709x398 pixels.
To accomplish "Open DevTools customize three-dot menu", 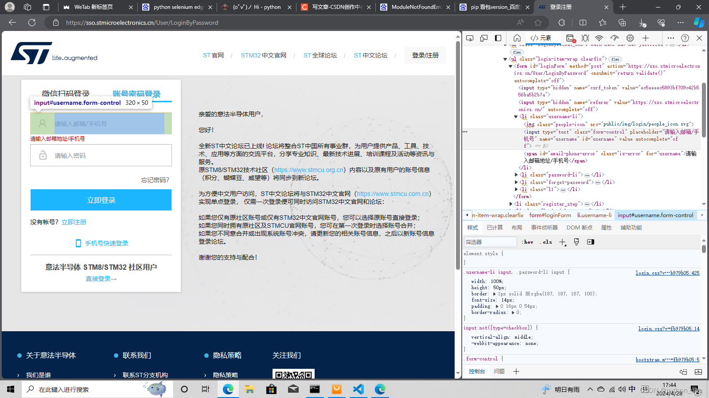I will click(671, 38).
